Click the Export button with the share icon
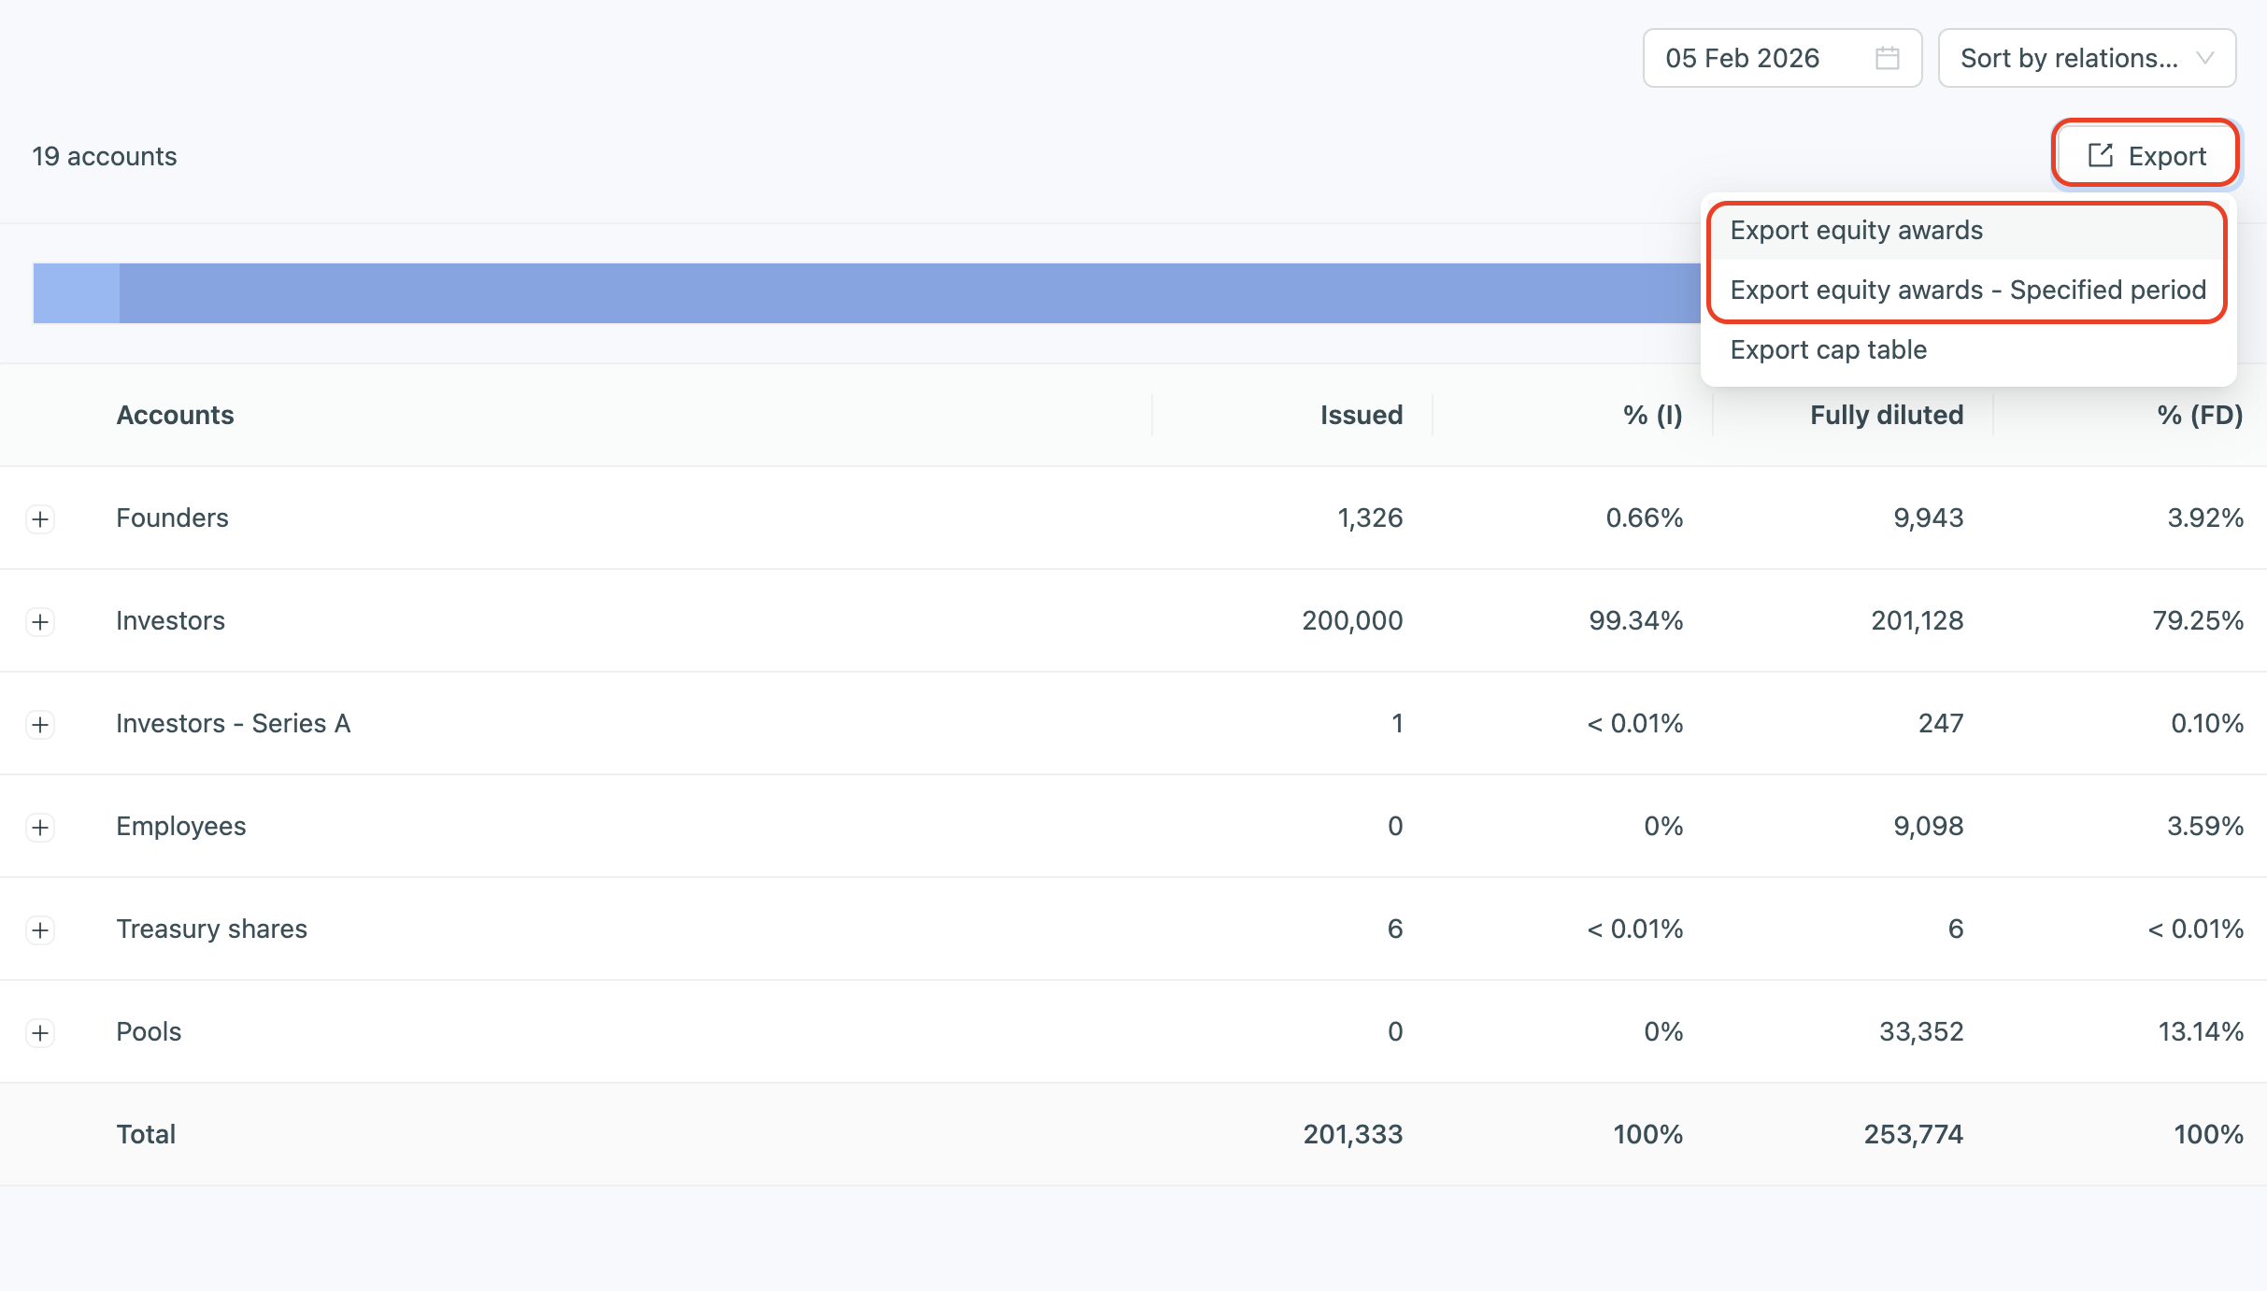2267x1291 pixels. (x=2146, y=155)
